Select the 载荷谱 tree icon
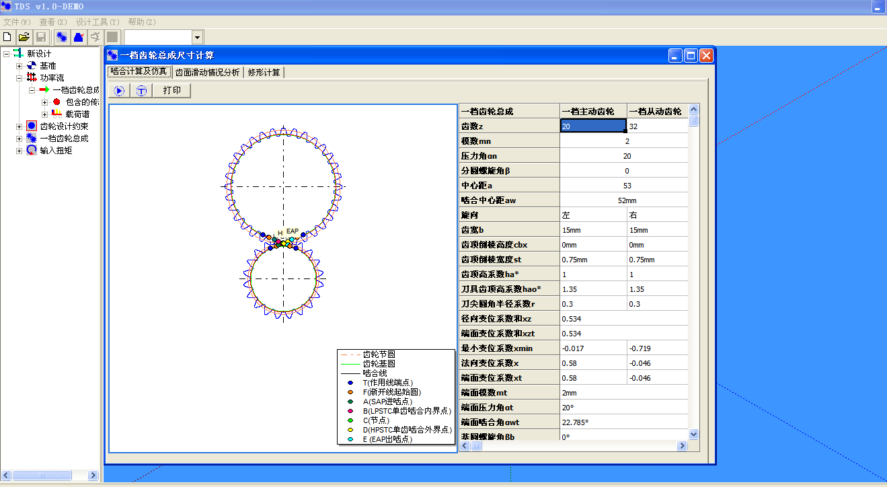Image resolution: width=887 pixels, height=487 pixels. [x=56, y=114]
